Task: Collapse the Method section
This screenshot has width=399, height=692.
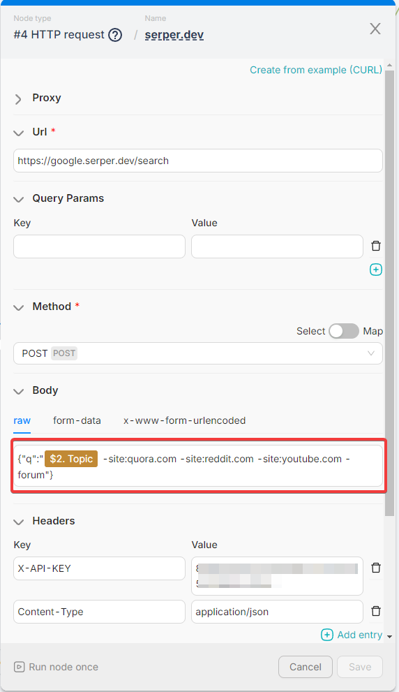Action: 19,308
